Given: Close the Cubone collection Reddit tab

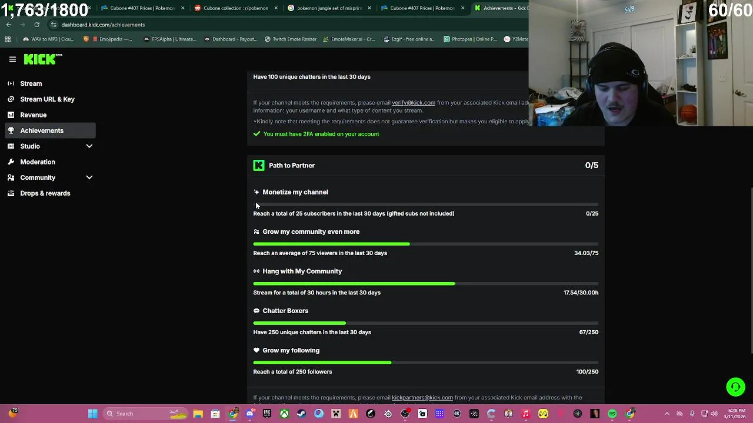Looking at the screenshot, I should click(276, 8).
